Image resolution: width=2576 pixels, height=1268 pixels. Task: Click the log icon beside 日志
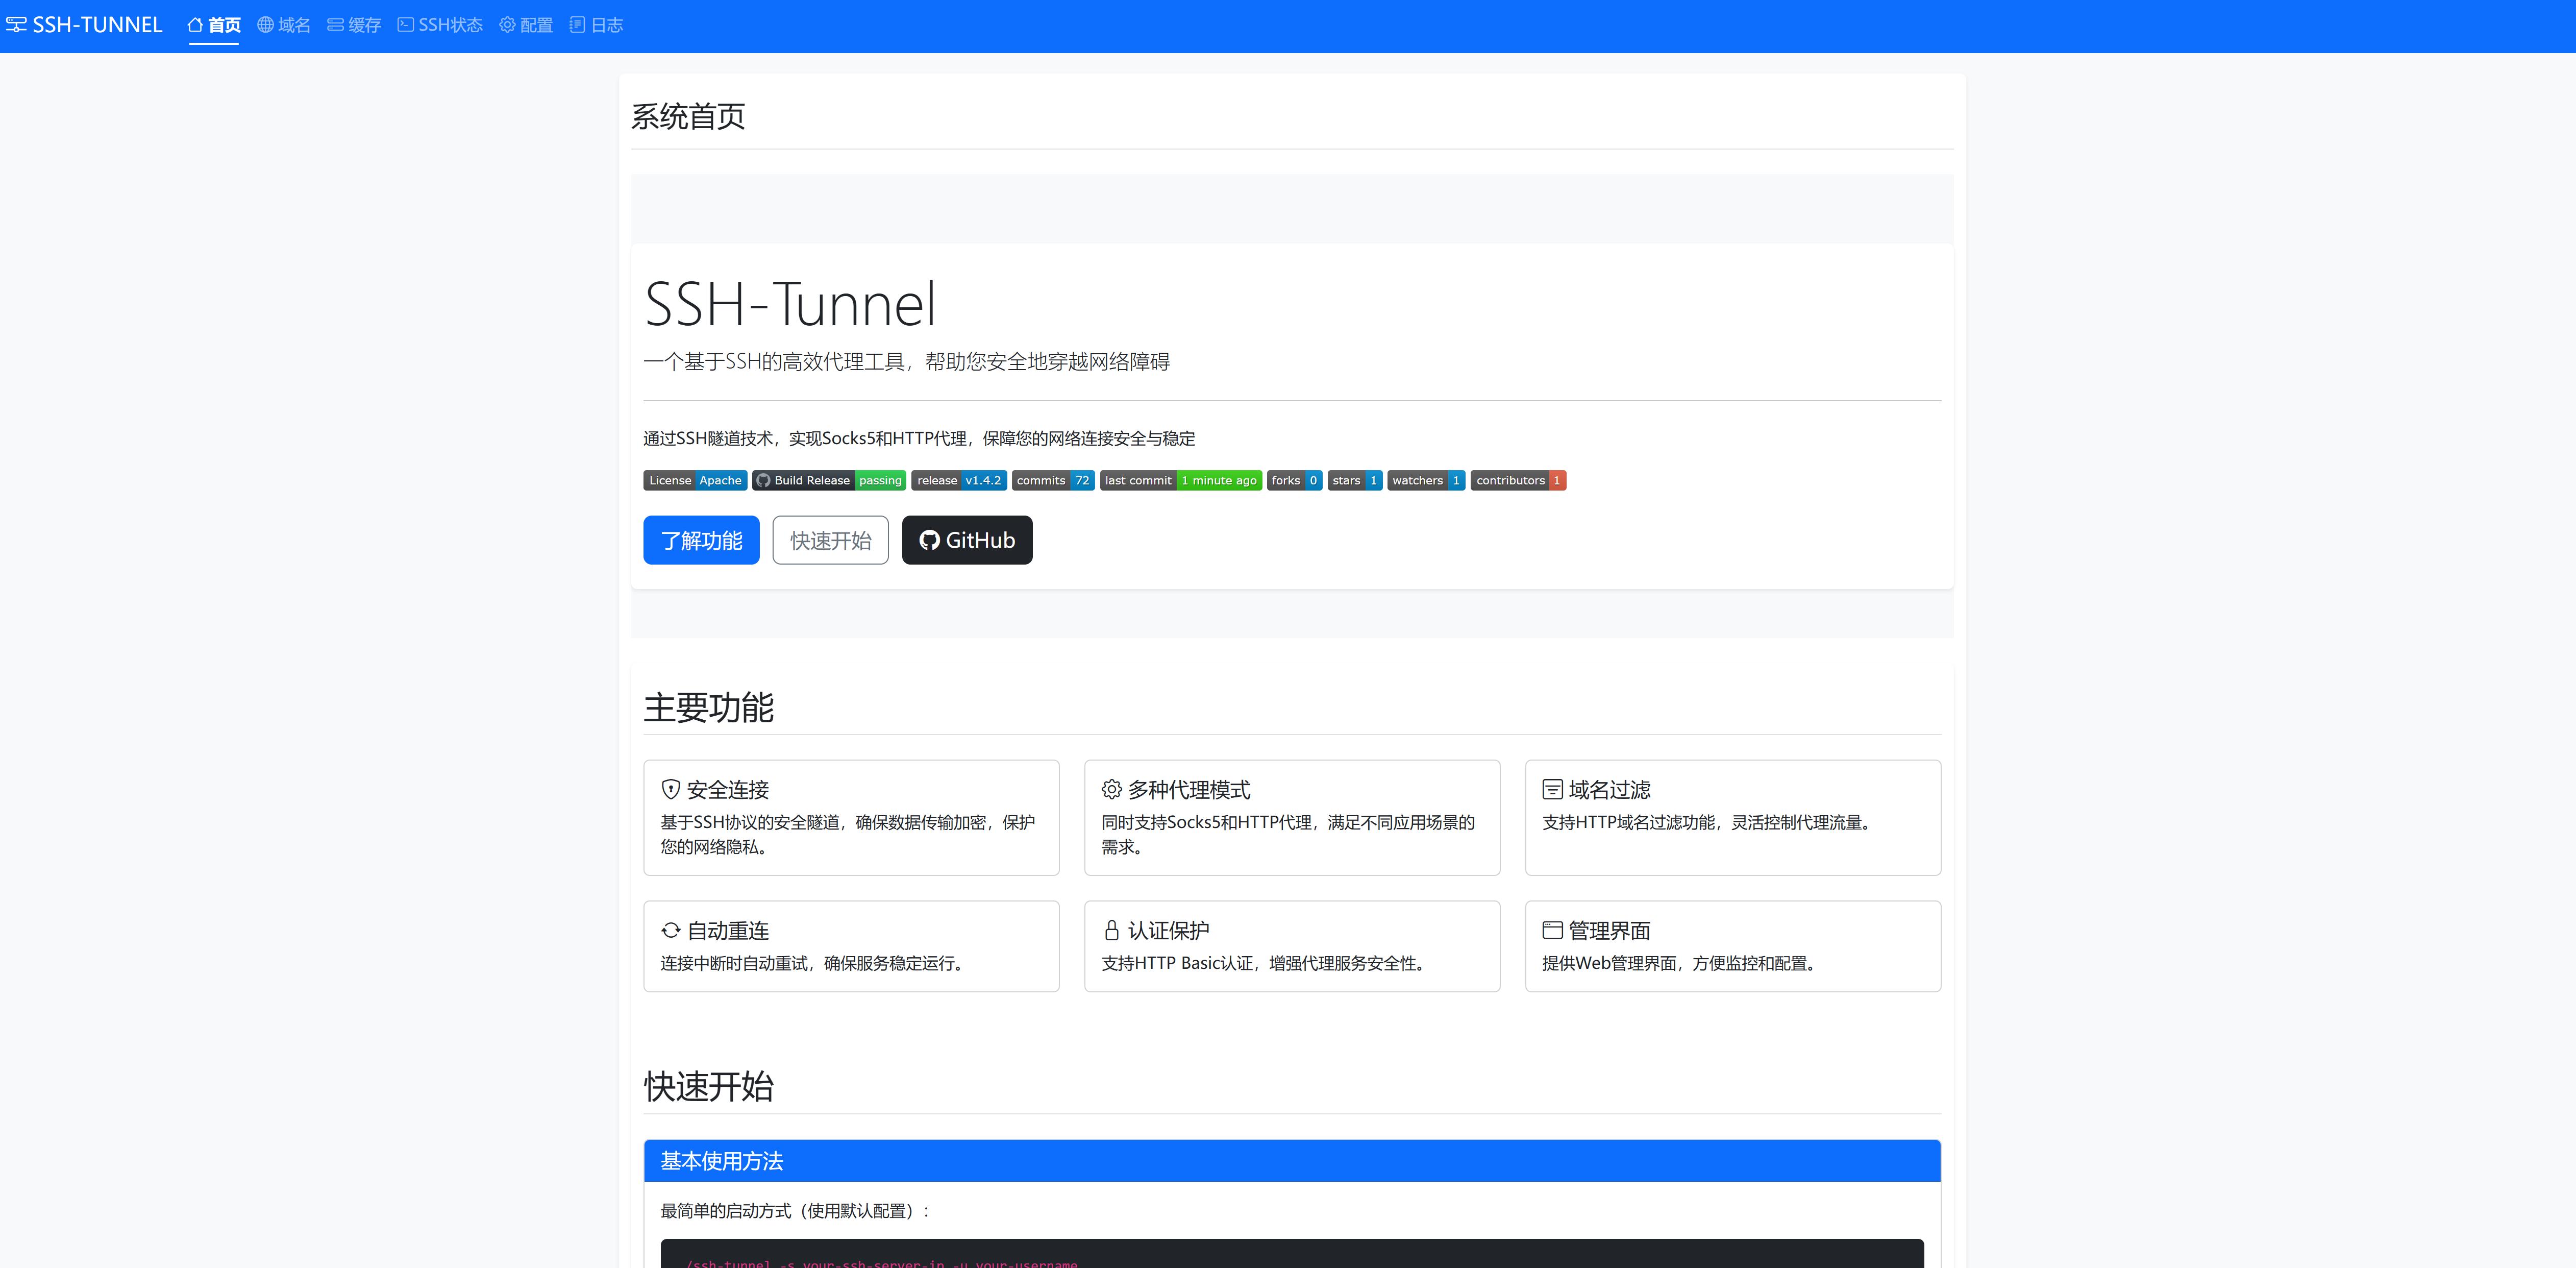[x=575, y=24]
